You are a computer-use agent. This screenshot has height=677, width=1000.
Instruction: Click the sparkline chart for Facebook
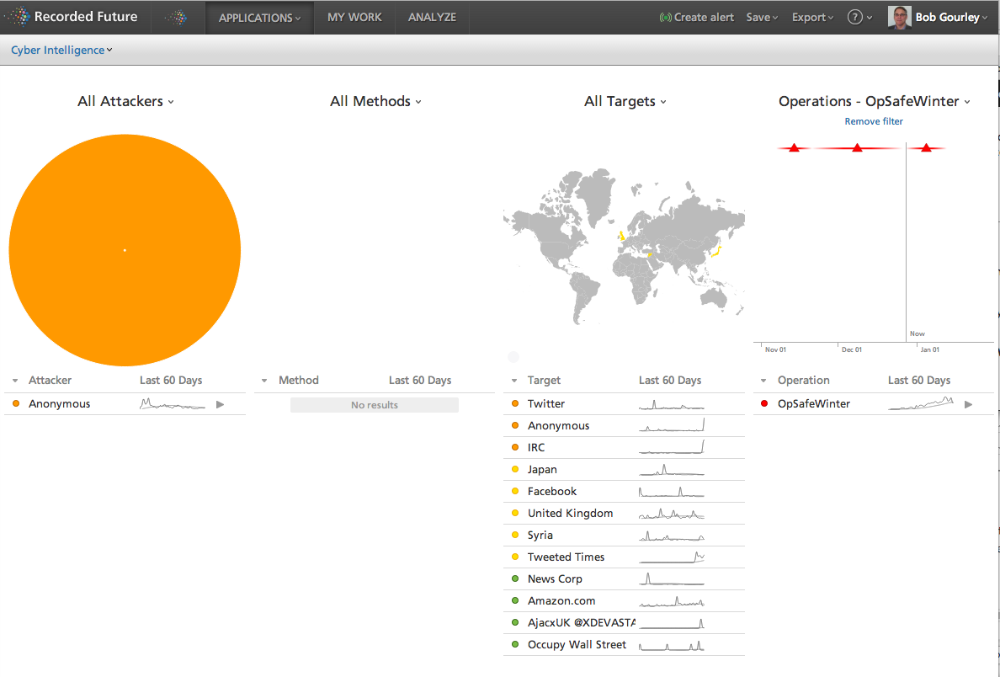coord(672,491)
